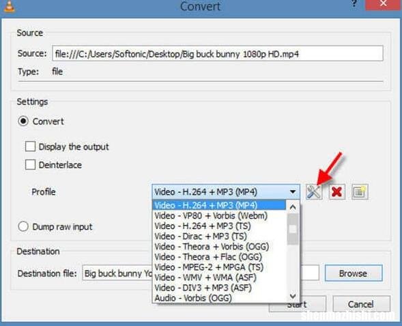Click the Cancel button
This screenshot has height=326, width=402.
click(361, 304)
